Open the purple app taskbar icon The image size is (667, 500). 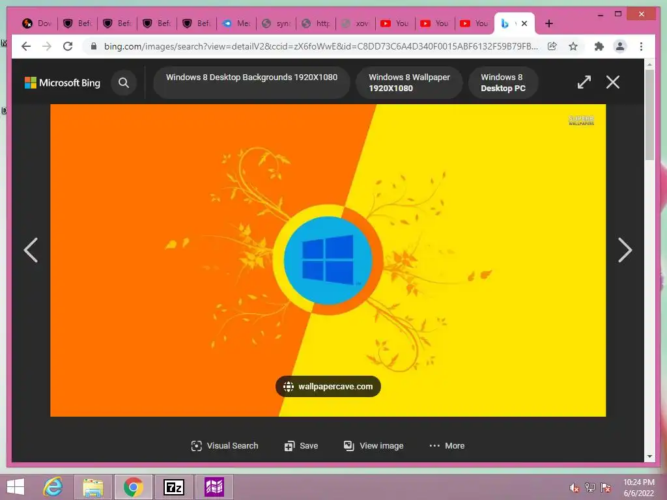point(214,487)
